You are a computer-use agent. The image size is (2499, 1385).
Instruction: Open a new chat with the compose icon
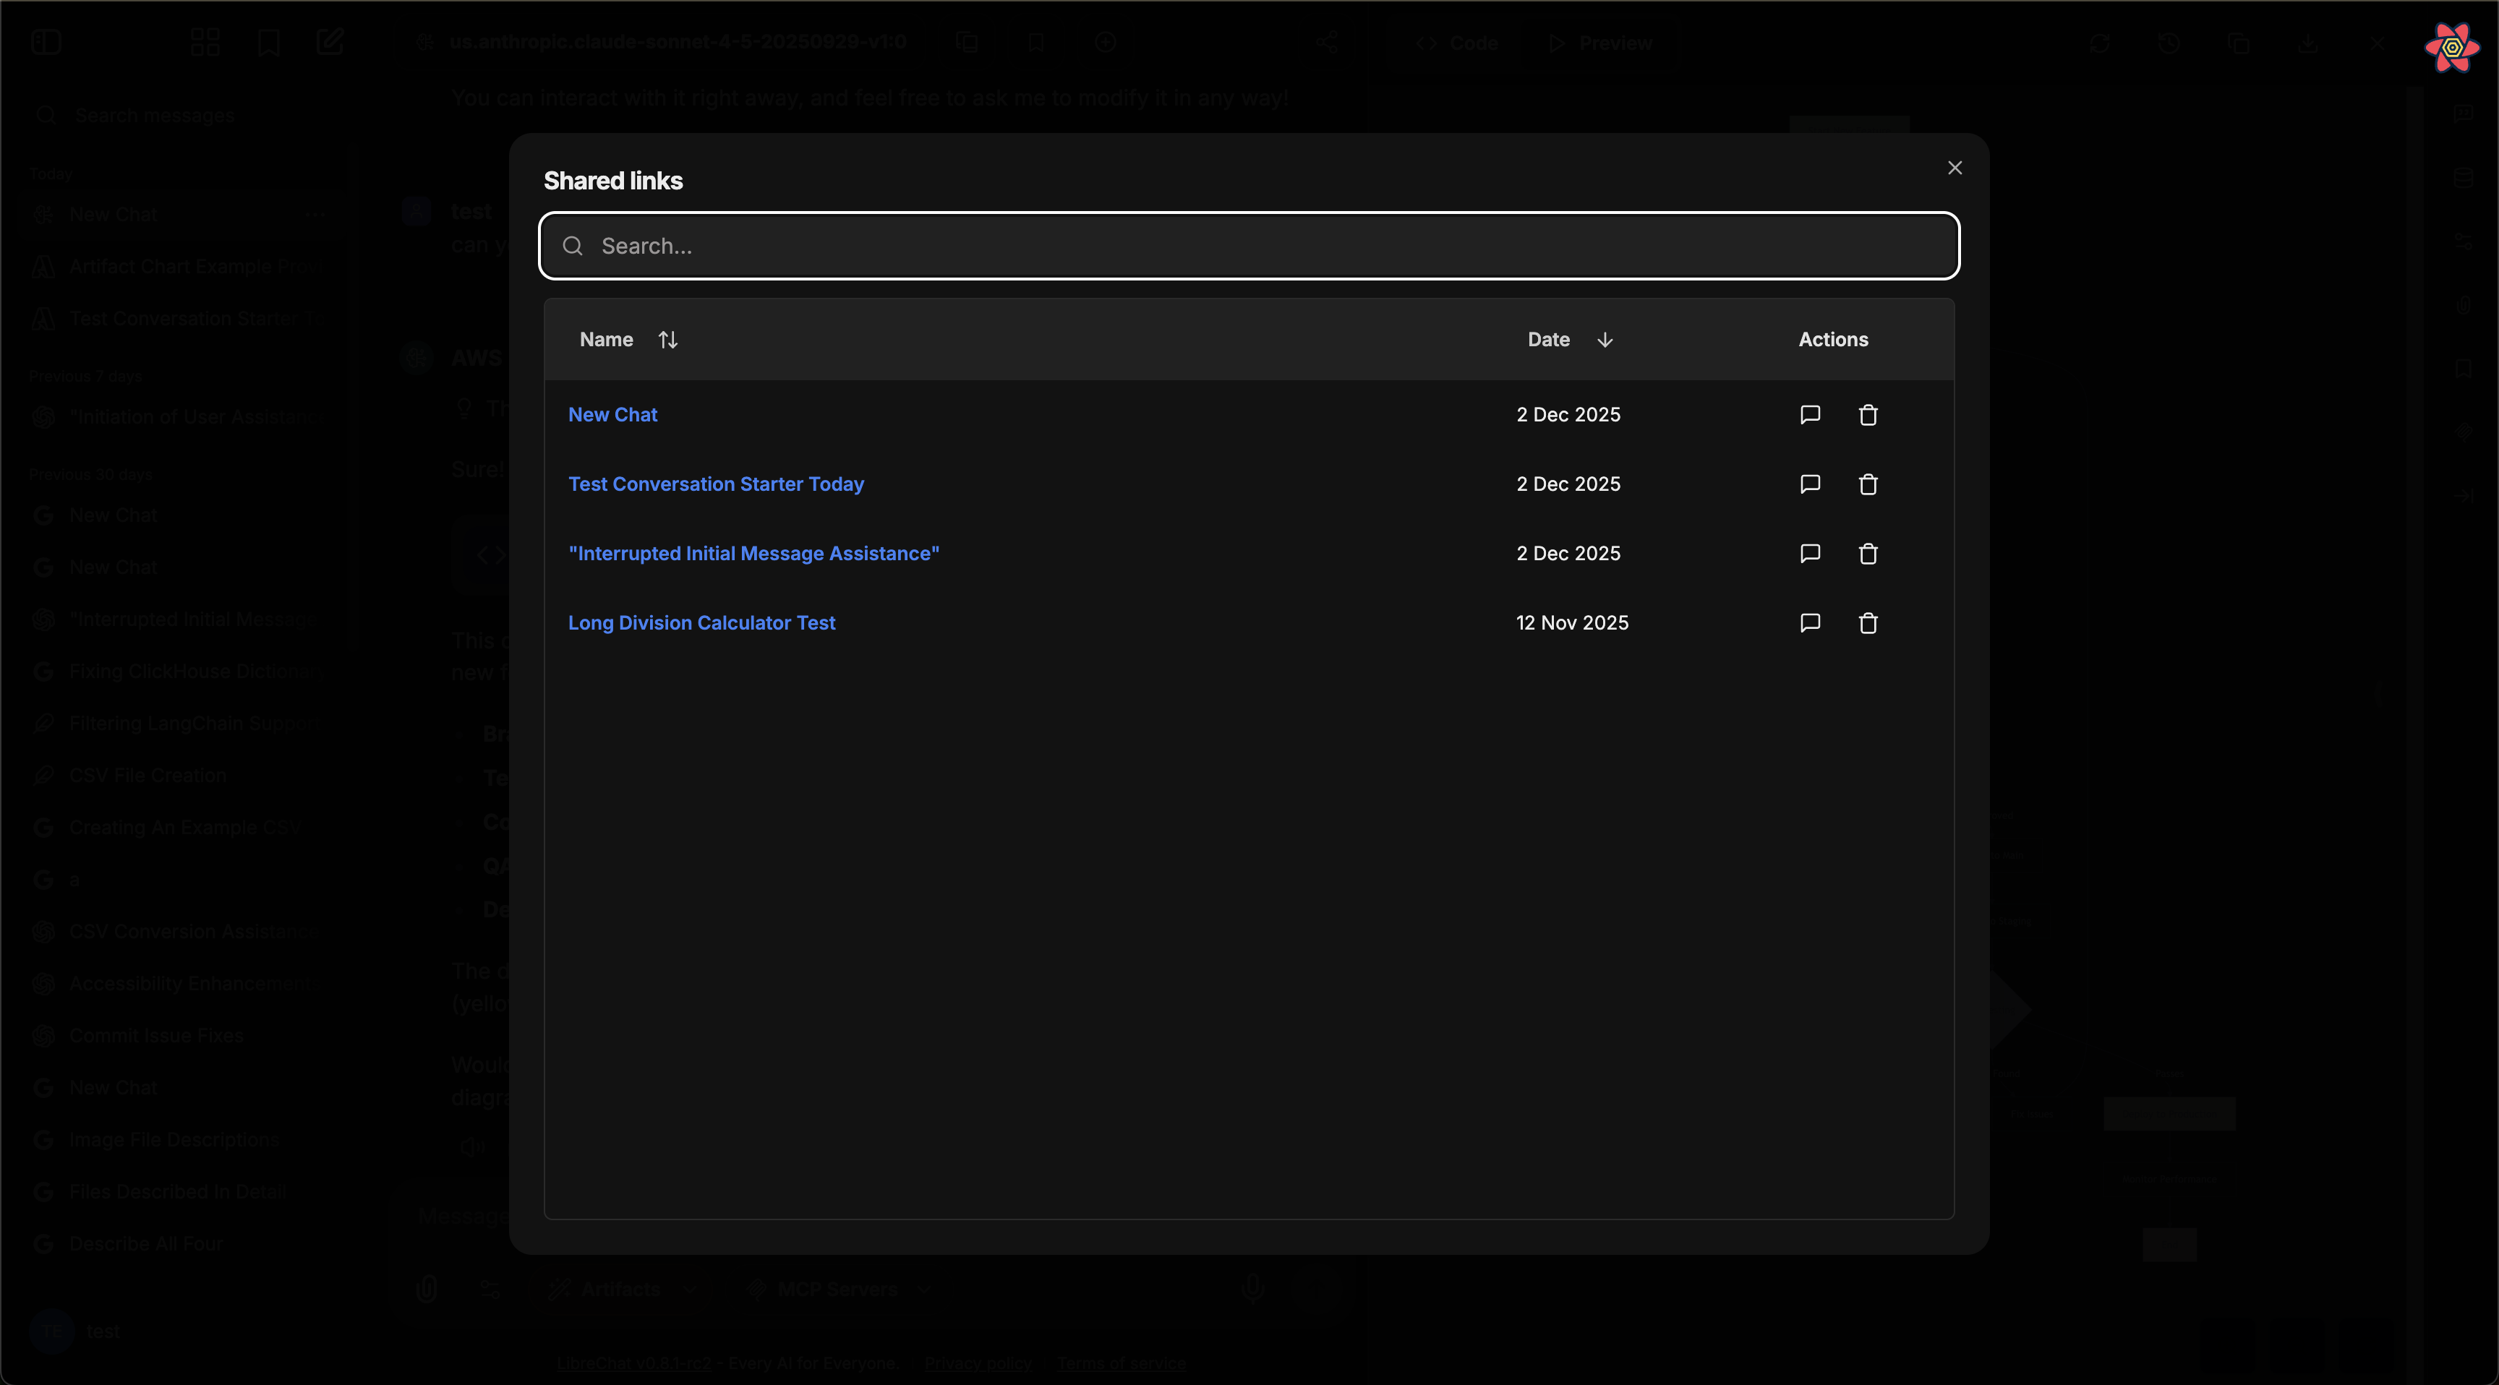pos(330,42)
